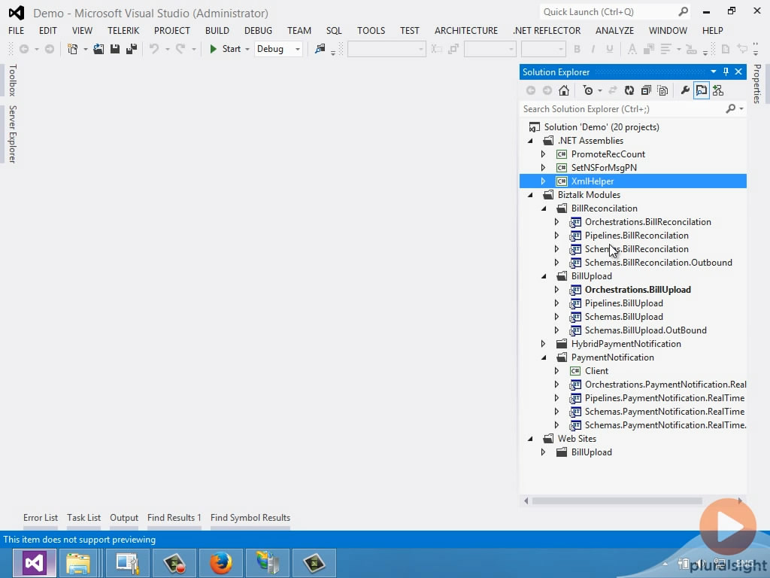The height and width of the screenshot is (578, 770).
Task: Select the Client C# project
Action: click(596, 371)
